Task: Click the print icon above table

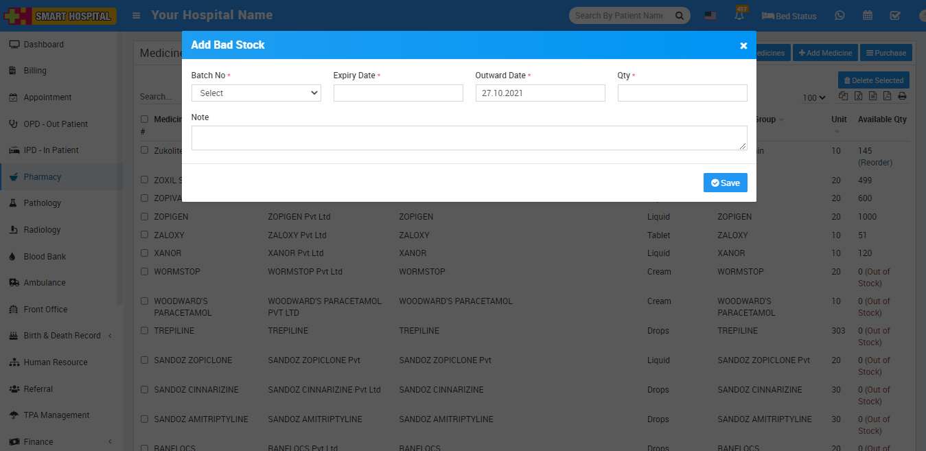Action: [902, 97]
